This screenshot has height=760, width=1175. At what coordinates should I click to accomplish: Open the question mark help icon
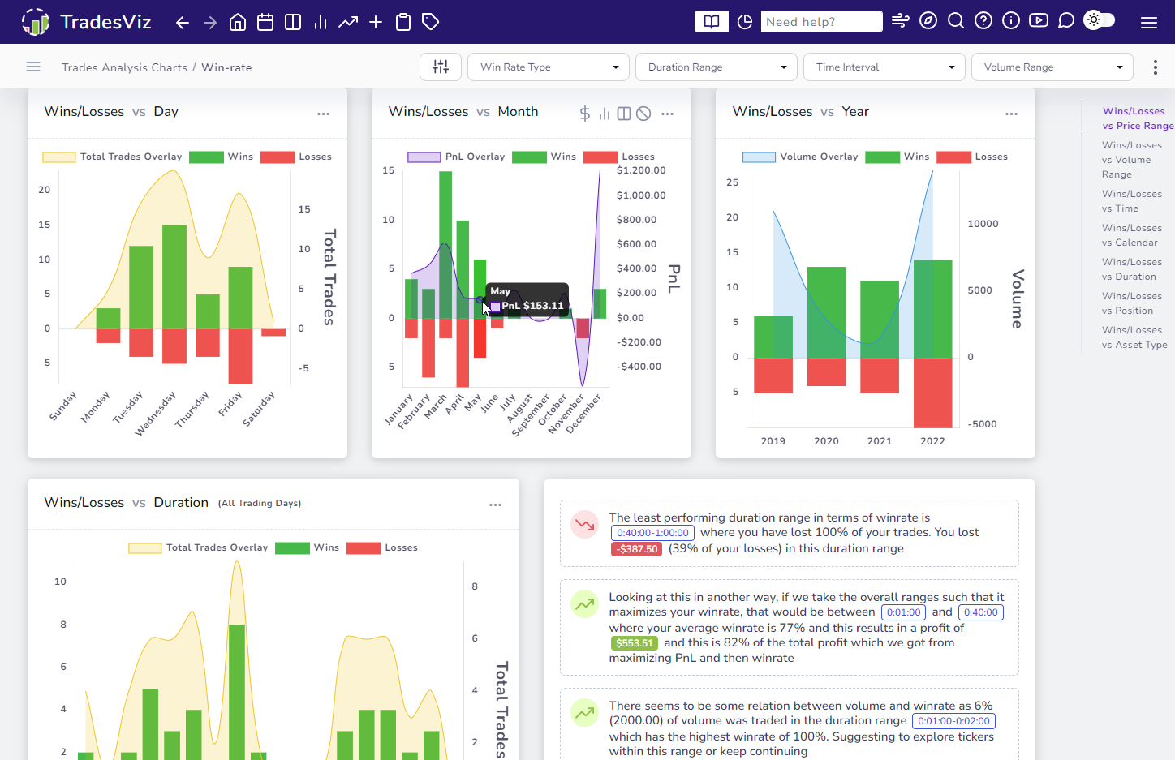click(983, 20)
